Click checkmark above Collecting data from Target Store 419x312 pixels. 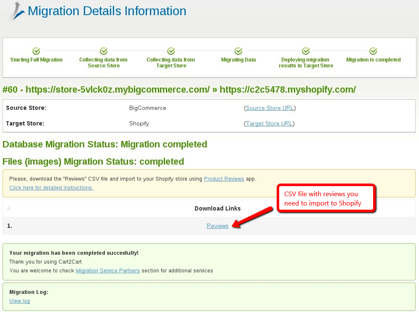[x=171, y=51]
